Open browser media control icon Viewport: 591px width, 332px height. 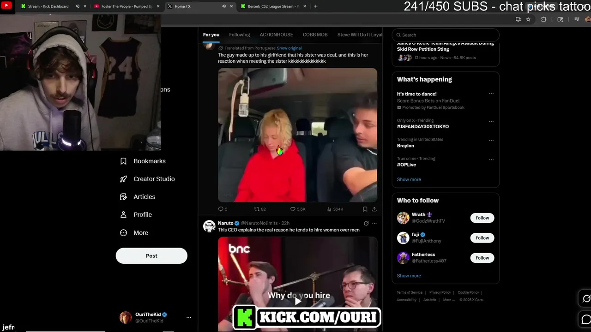[x=577, y=19]
